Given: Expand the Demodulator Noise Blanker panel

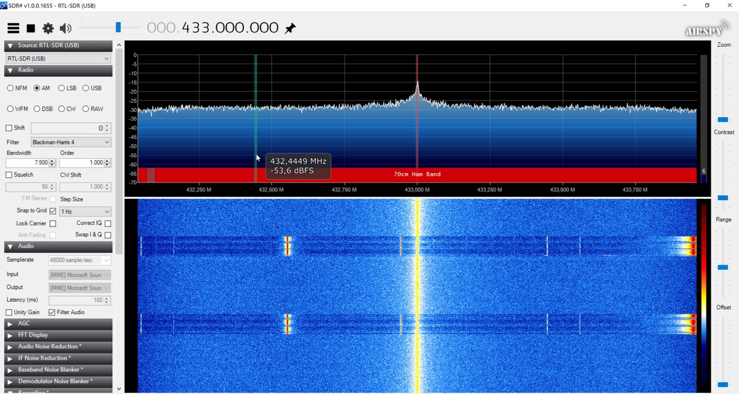Looking at the screenshot, I should point(59,382).
